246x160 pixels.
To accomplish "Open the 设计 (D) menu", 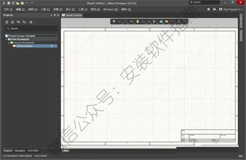I will 70,9.
